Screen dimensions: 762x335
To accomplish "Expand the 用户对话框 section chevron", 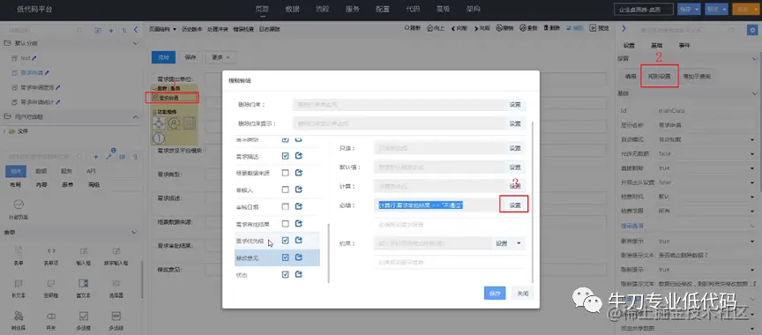I will pyautogui.click(x=136, y=116).
